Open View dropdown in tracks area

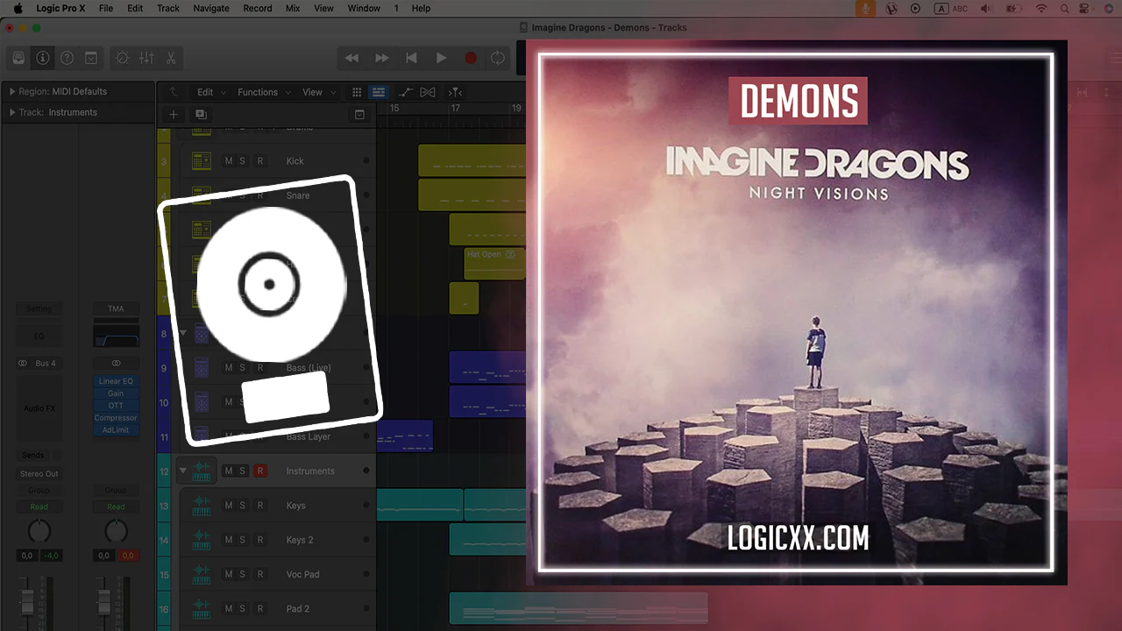click(317, 92)
